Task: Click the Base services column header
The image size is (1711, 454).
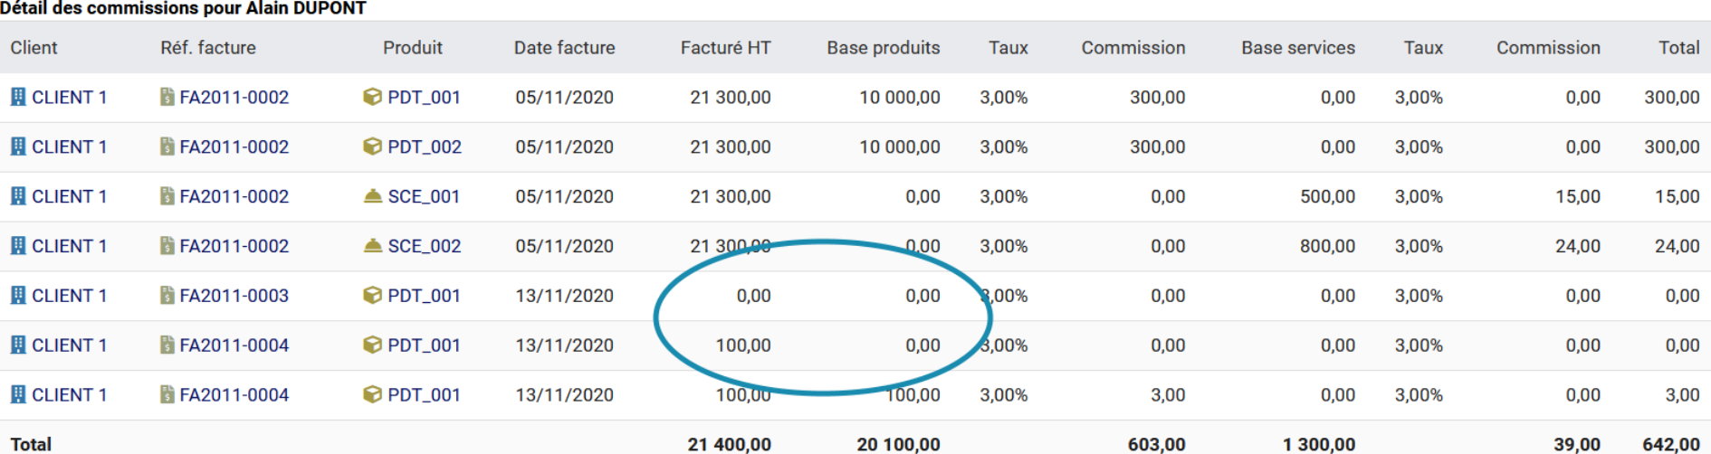Action: [x=1297, y=48]
